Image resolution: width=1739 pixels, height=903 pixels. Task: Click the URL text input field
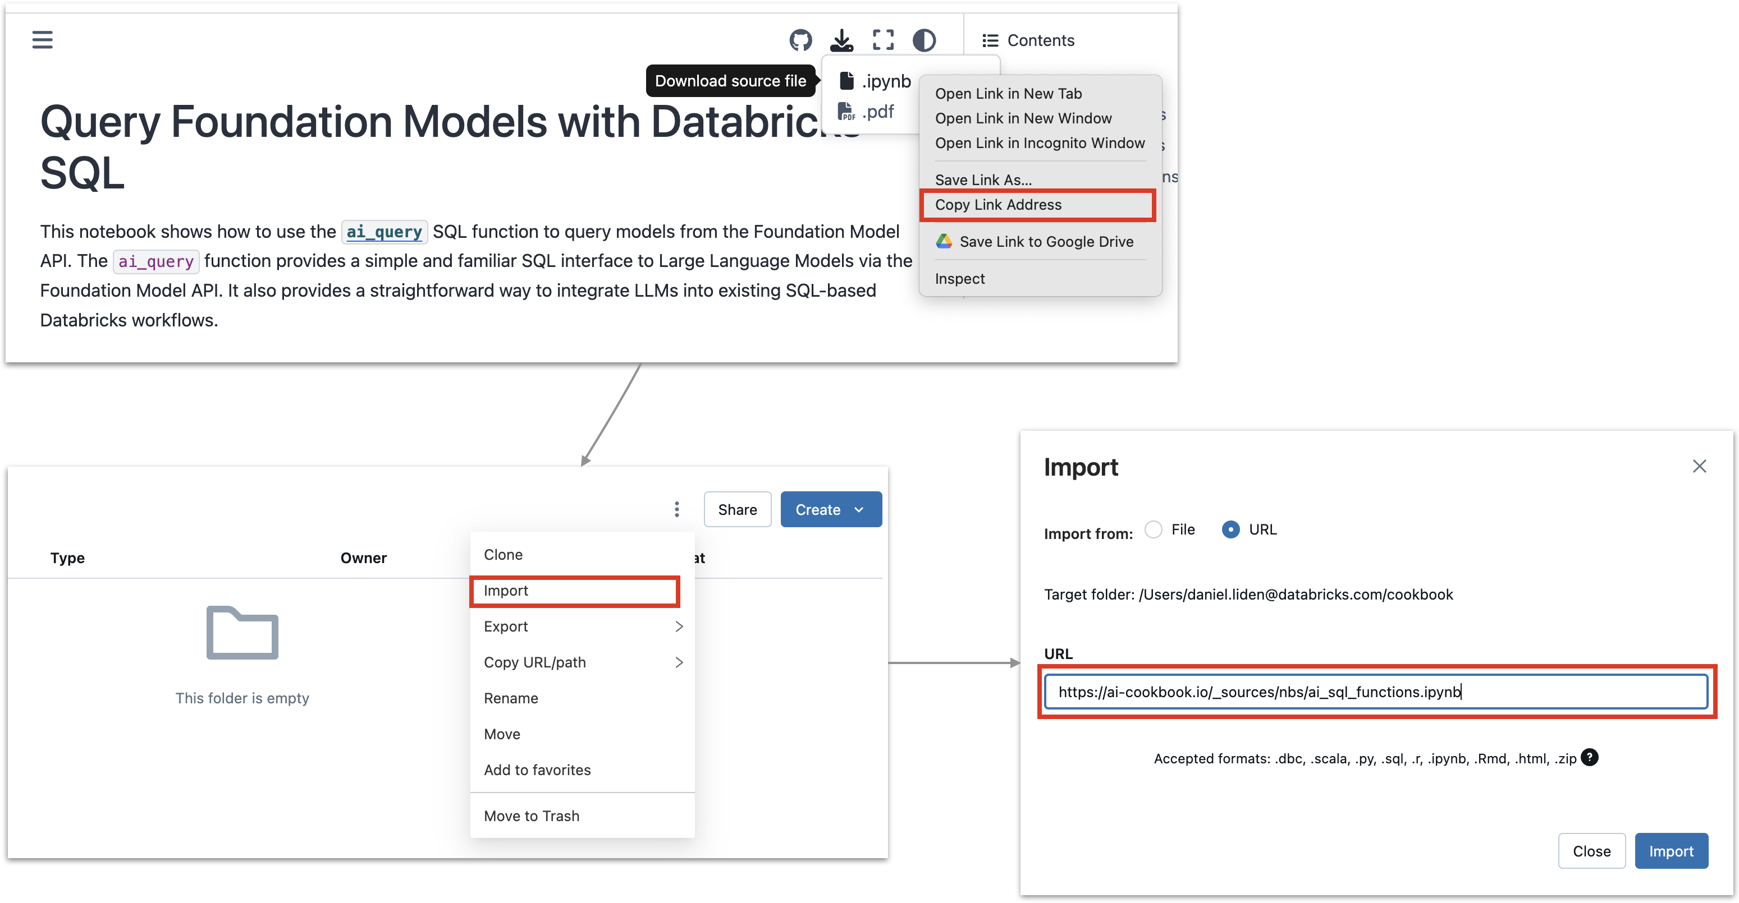(1376, 692)
